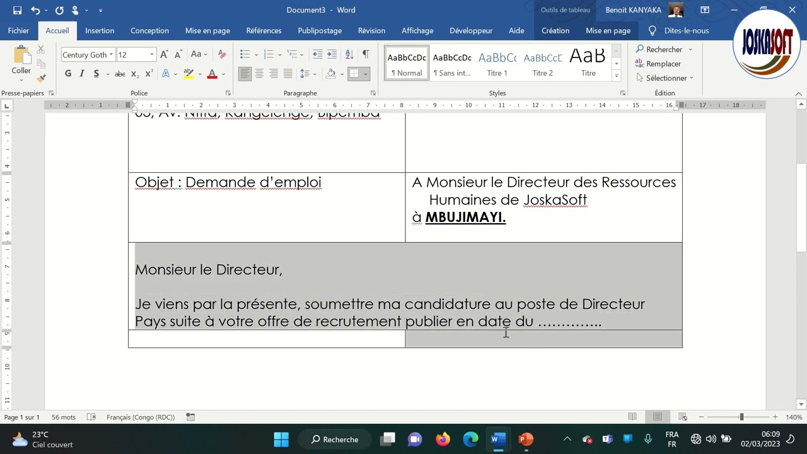Switch to the Références tab
Image resolution: width=807 pixels, height=454 pixels.
click(x=264, y=30)
